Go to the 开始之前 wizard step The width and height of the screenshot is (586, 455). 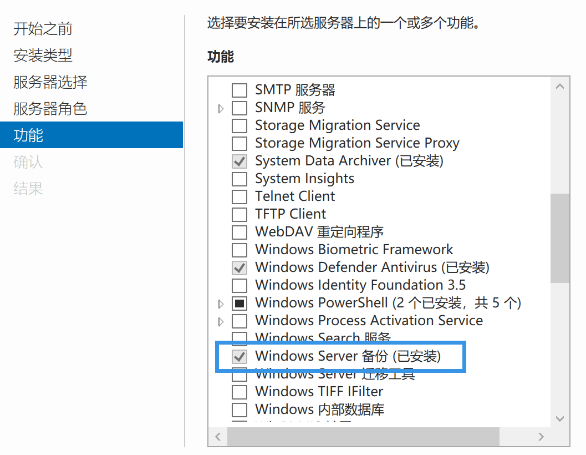click(43, 29)
